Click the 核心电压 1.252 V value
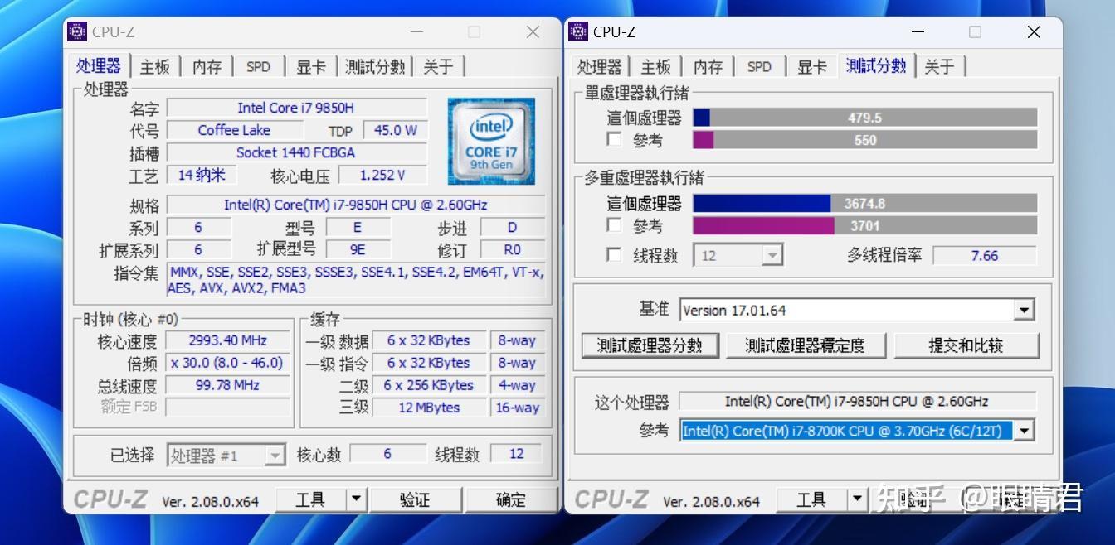The image size is (1115, 545). (382, 175)
